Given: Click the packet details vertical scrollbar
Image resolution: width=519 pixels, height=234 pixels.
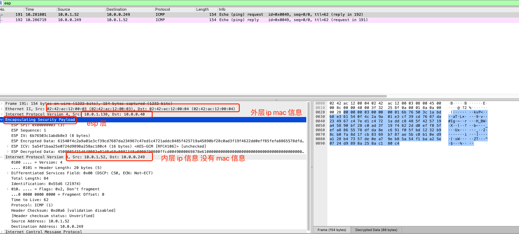Looking at the screenshot, I should 309,166.
